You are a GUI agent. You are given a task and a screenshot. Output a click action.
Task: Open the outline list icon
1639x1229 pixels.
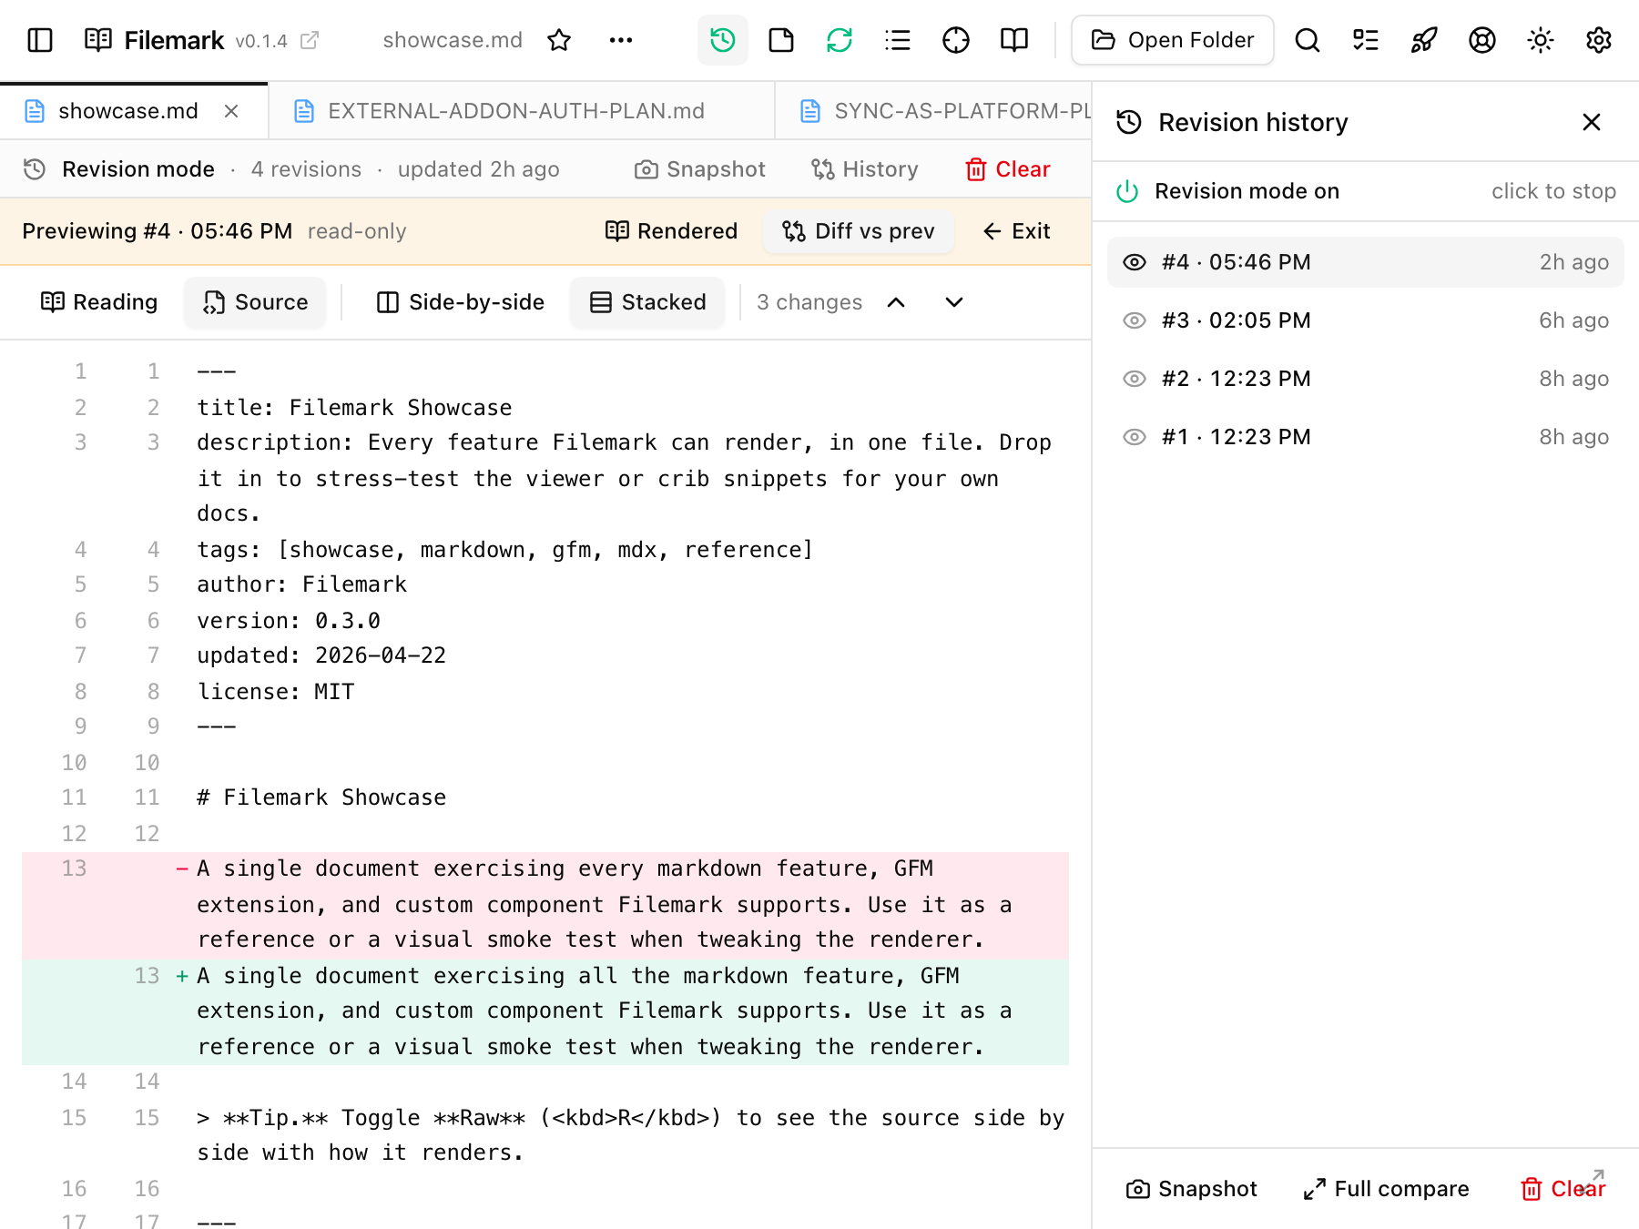click(x=898, y=40)
